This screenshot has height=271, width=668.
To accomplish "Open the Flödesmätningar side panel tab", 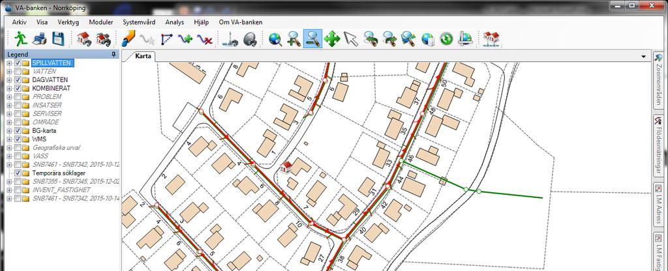I will pyautogui.click(x=659, y=145).
